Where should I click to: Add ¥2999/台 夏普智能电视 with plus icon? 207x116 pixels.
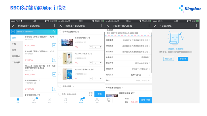pos(54,89)
